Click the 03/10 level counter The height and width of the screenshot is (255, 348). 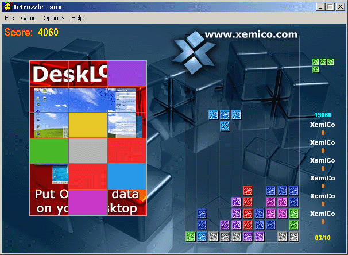pos(323,238)
